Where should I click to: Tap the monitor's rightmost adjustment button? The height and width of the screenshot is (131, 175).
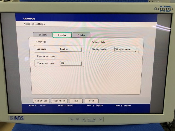100,119
